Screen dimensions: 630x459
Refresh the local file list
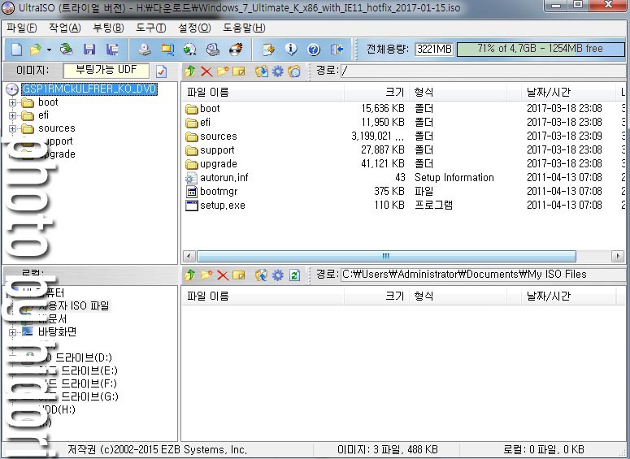coord(294,275)
